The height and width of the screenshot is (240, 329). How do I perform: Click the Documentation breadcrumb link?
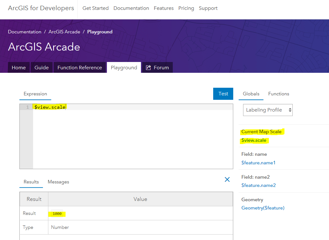[24, 32]
